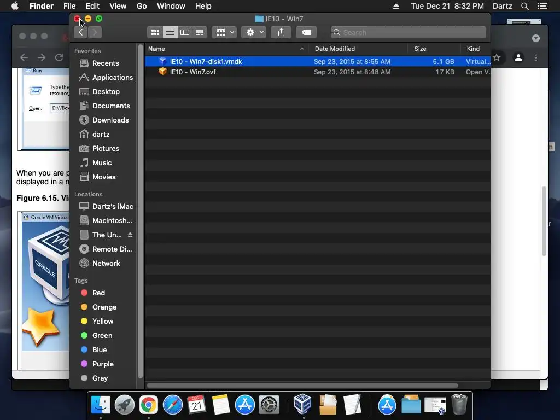Open Notification Center in the menu bar

(542, 6)
